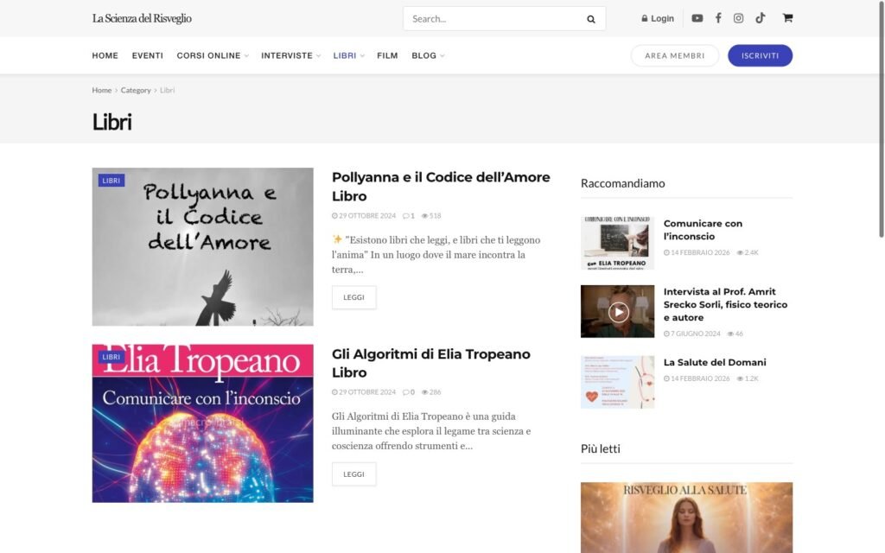
Task: Open the La Salute del Domani title link
Action: (x=715, y=362)
